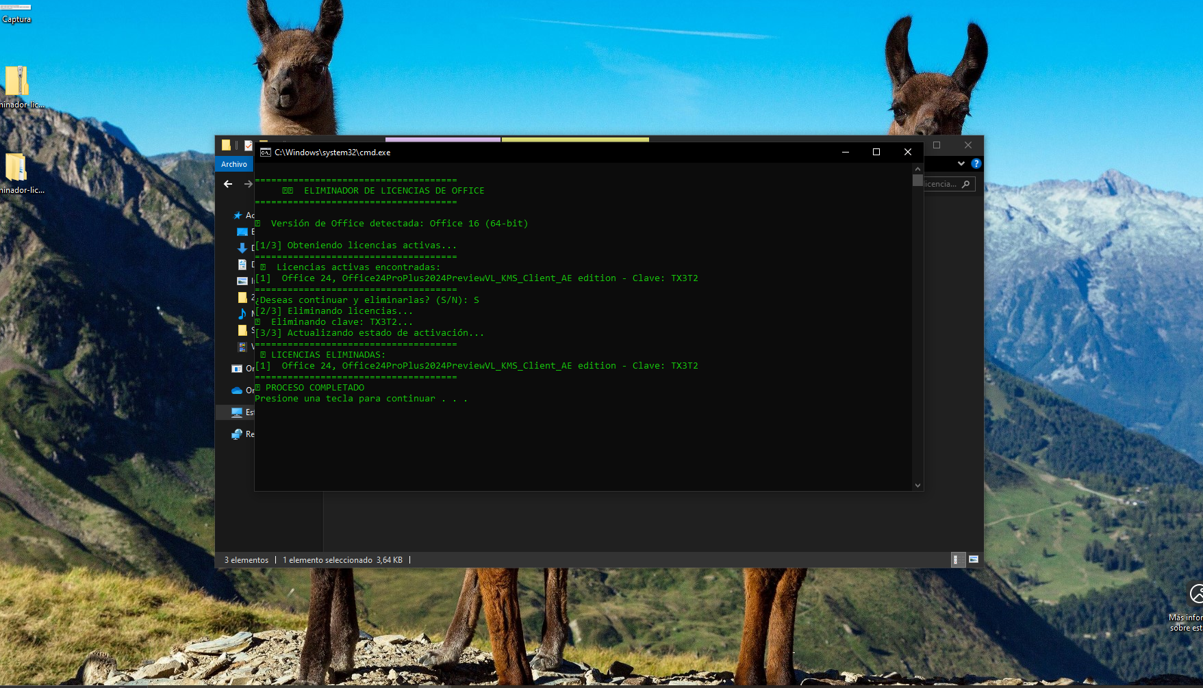Open the eliminador-lic desktop folder
The image size is (1203, 688).
(x=16, y=168)
